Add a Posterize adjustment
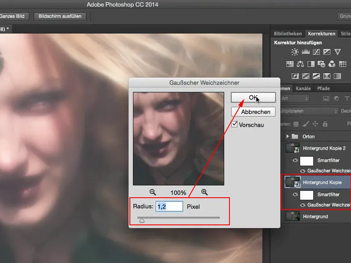The height and width of the screenshot is (263, 351). 305,76
